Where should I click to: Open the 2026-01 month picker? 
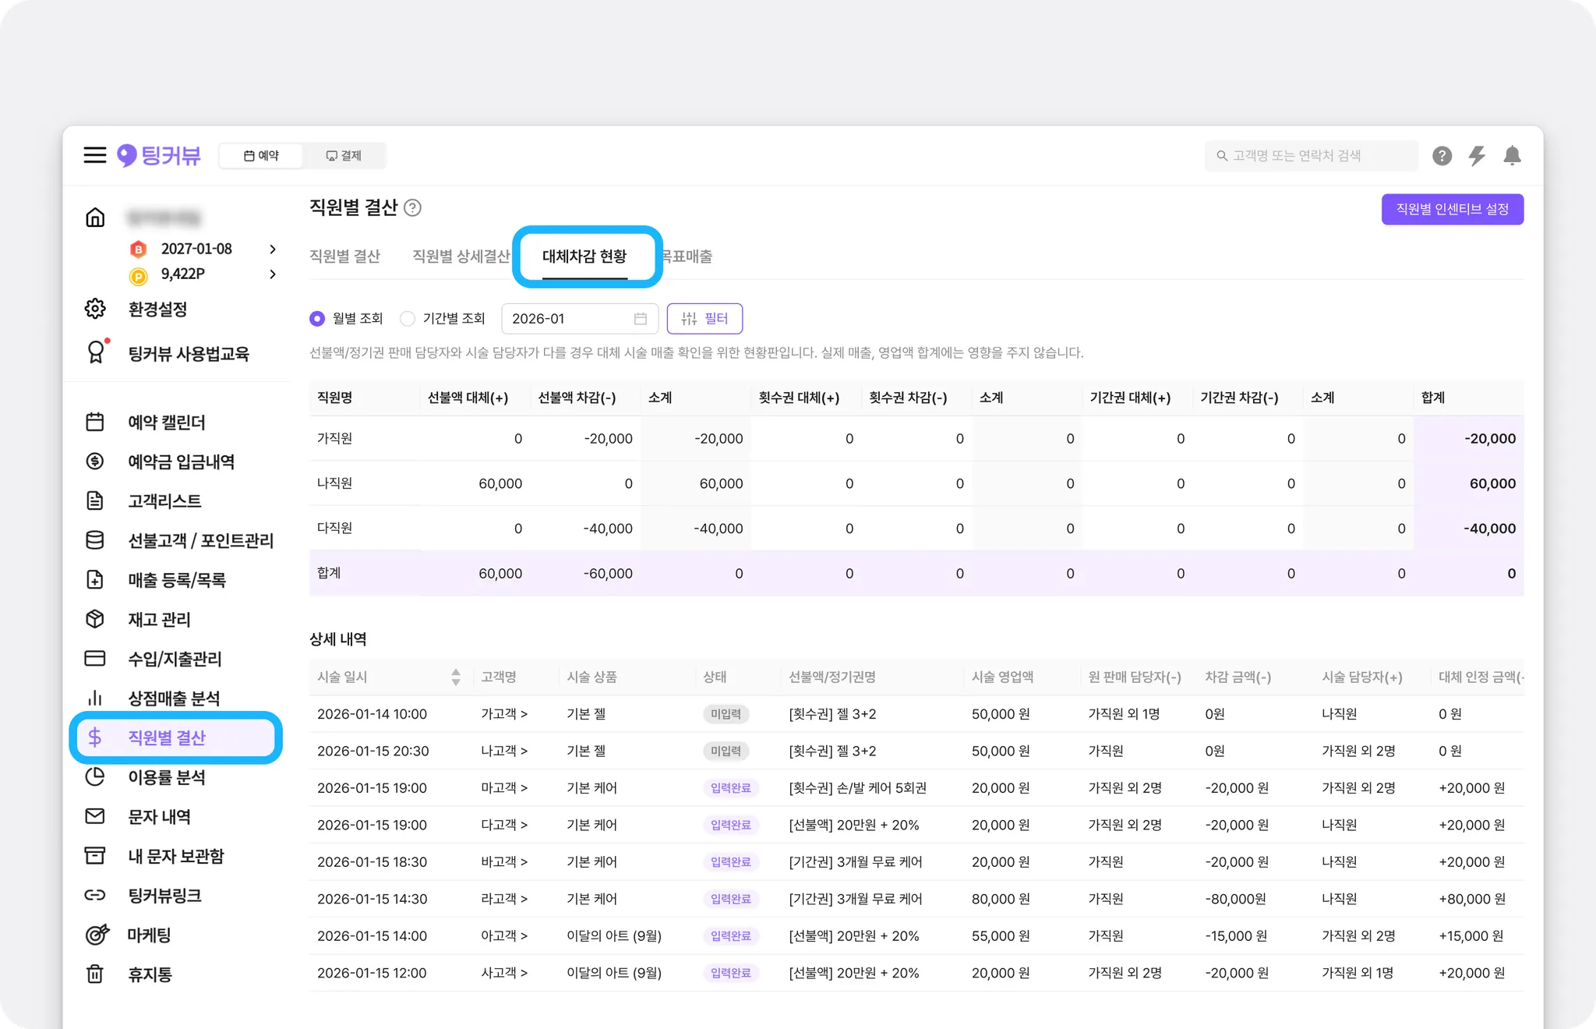click(x=579, y=319)
